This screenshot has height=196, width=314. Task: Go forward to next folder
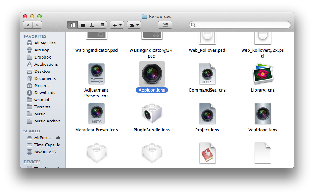(37, 25)
